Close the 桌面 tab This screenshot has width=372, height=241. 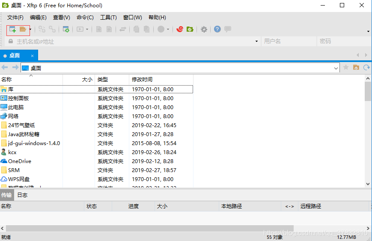[x=32, y=56]
